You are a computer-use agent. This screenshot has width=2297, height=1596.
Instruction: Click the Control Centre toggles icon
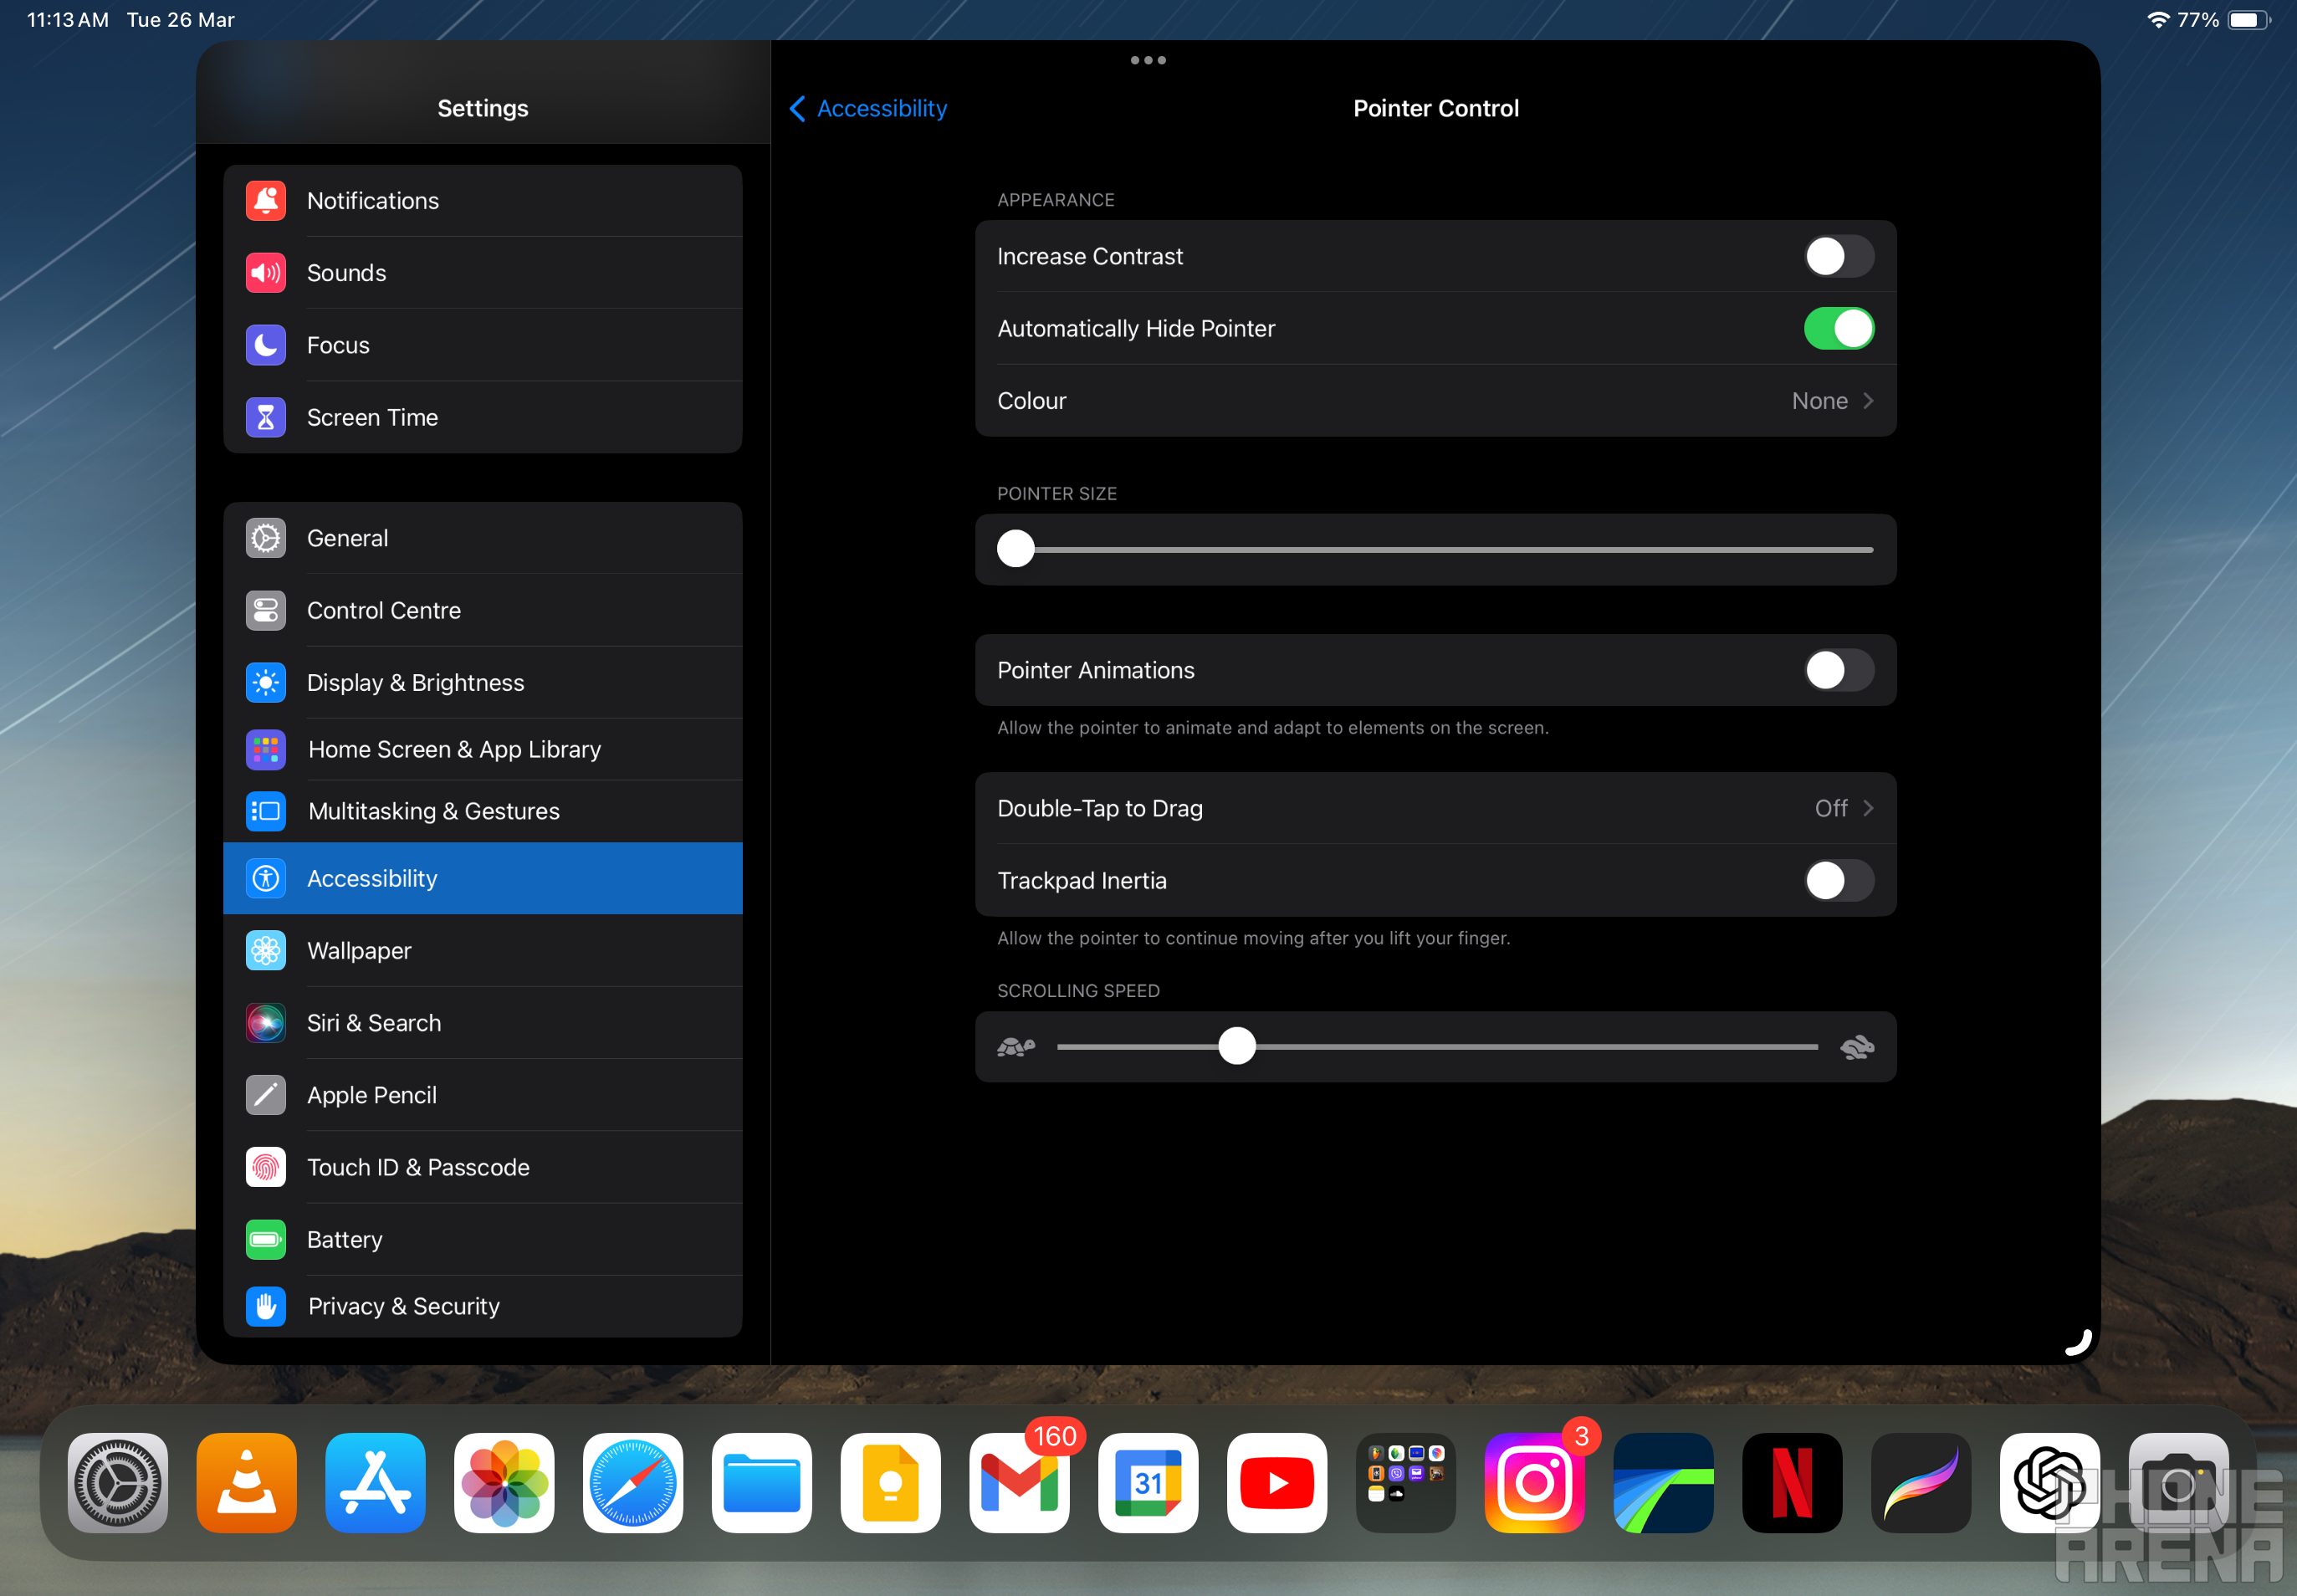click(x=266, y=610)
